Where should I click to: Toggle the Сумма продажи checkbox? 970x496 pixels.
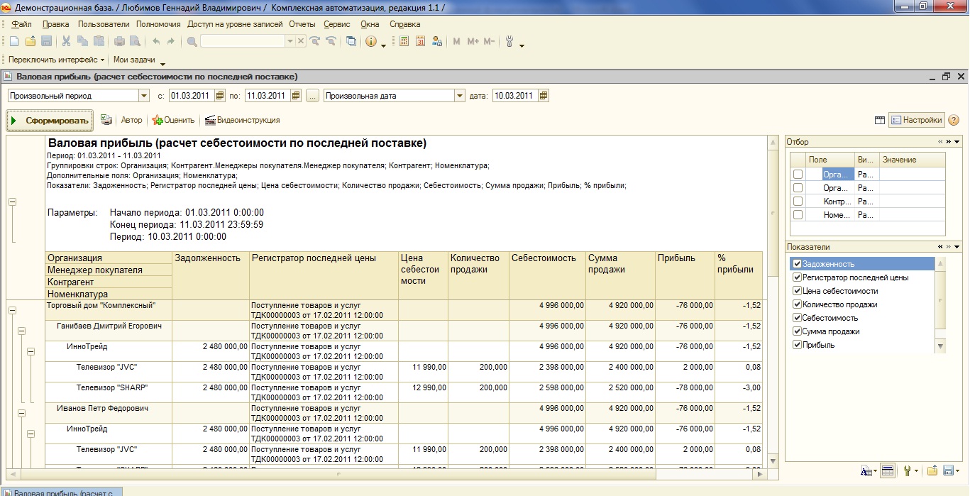click(798, 331)
